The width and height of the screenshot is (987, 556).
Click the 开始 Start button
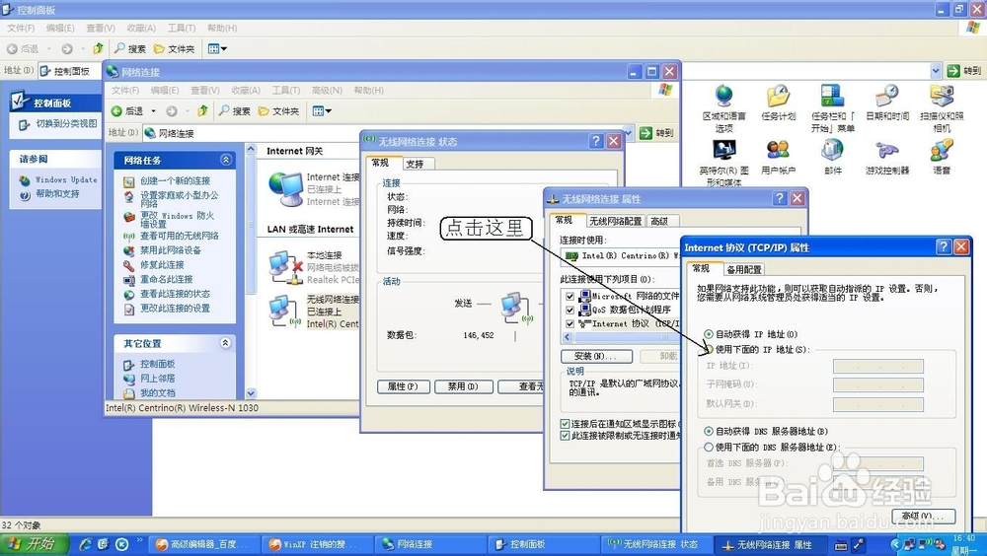click(x=33, y=544)
